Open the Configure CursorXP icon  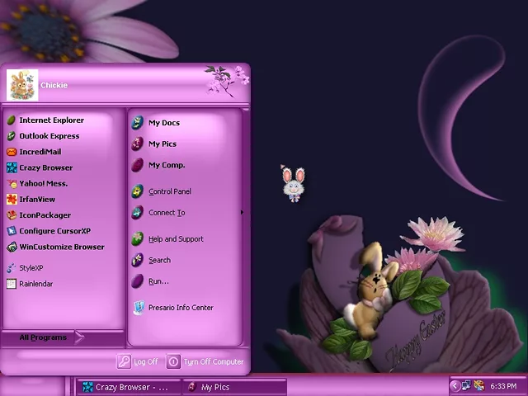pos(12,231)
